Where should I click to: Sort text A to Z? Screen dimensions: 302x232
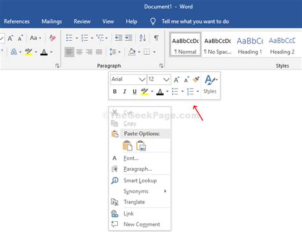(x=143, y=38)
